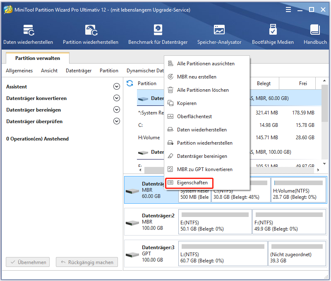Expand the Datenträger konvertieren section
Image resolution: width=331 pixels, height=281 pixels.
[x=117, y=98]
